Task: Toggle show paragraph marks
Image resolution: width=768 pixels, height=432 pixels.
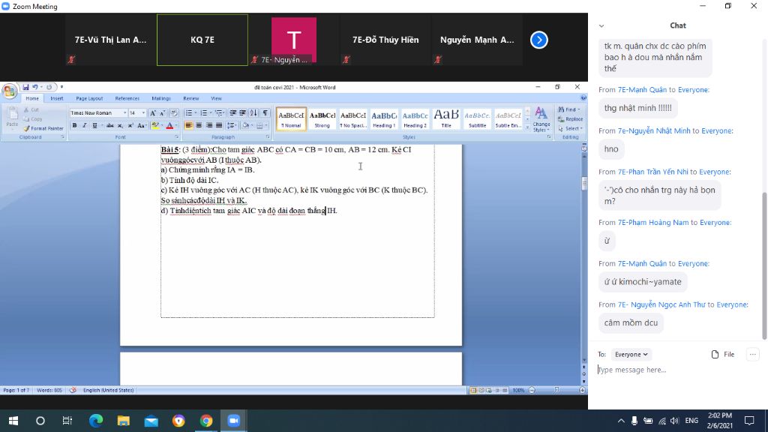Action: coord(265,113)
